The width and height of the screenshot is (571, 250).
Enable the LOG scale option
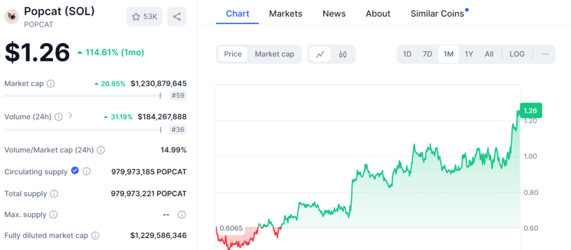517,54
